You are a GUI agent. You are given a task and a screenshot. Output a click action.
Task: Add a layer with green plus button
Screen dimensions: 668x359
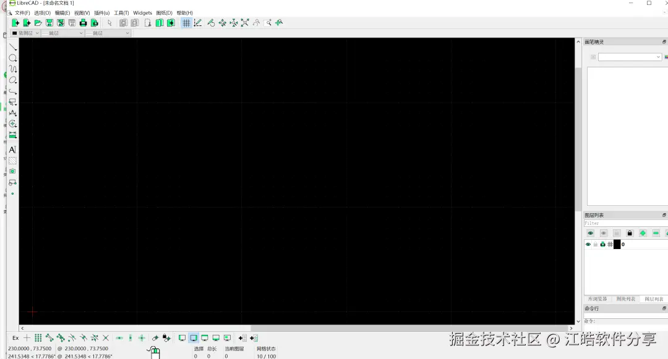tap(643, 233)
